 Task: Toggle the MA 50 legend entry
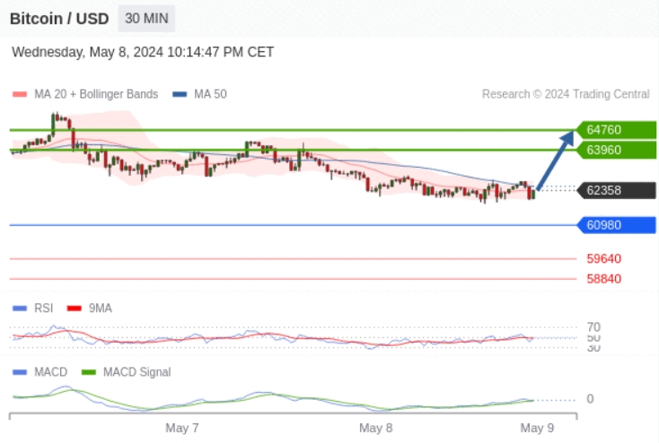pos(199,94)
